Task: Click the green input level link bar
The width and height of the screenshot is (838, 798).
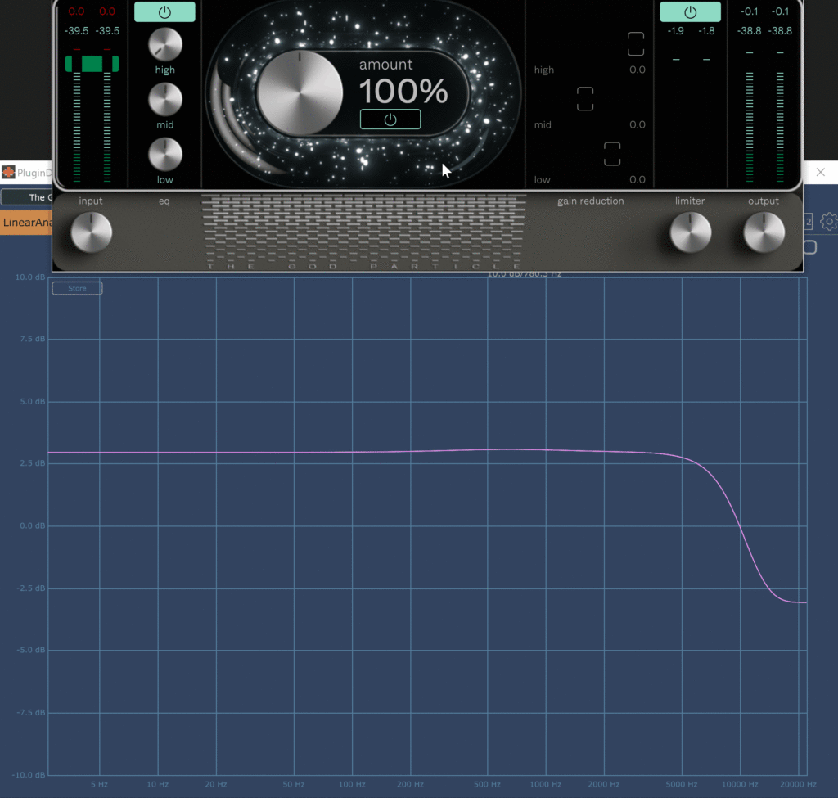Action: click(92, 64)
